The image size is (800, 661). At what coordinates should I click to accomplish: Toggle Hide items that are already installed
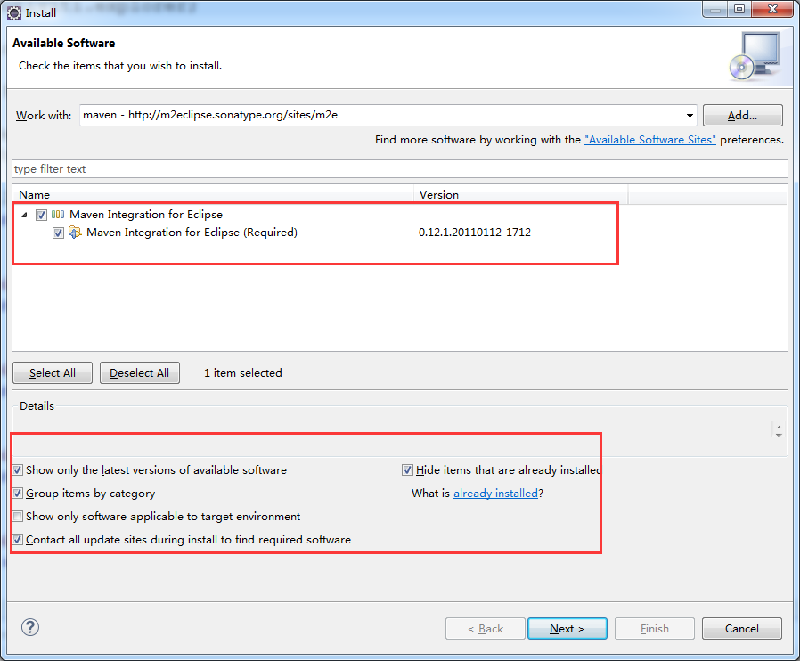pos(407,469)
